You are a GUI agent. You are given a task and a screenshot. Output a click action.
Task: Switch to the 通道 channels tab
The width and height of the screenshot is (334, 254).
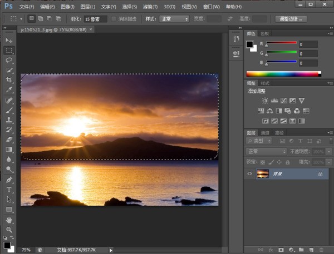pos(265,133)
